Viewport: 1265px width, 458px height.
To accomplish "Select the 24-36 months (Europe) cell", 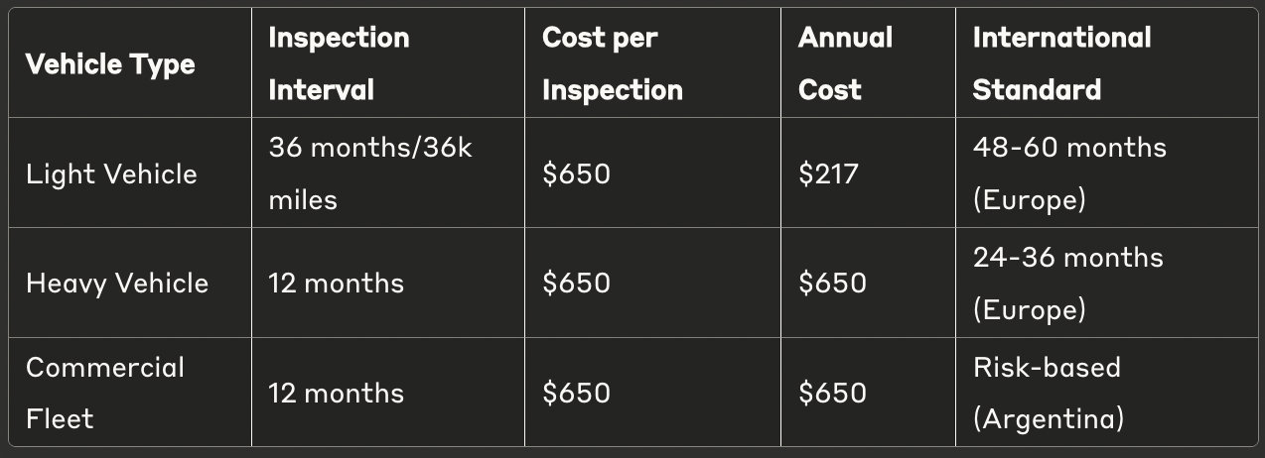I will click(1067, 284).
